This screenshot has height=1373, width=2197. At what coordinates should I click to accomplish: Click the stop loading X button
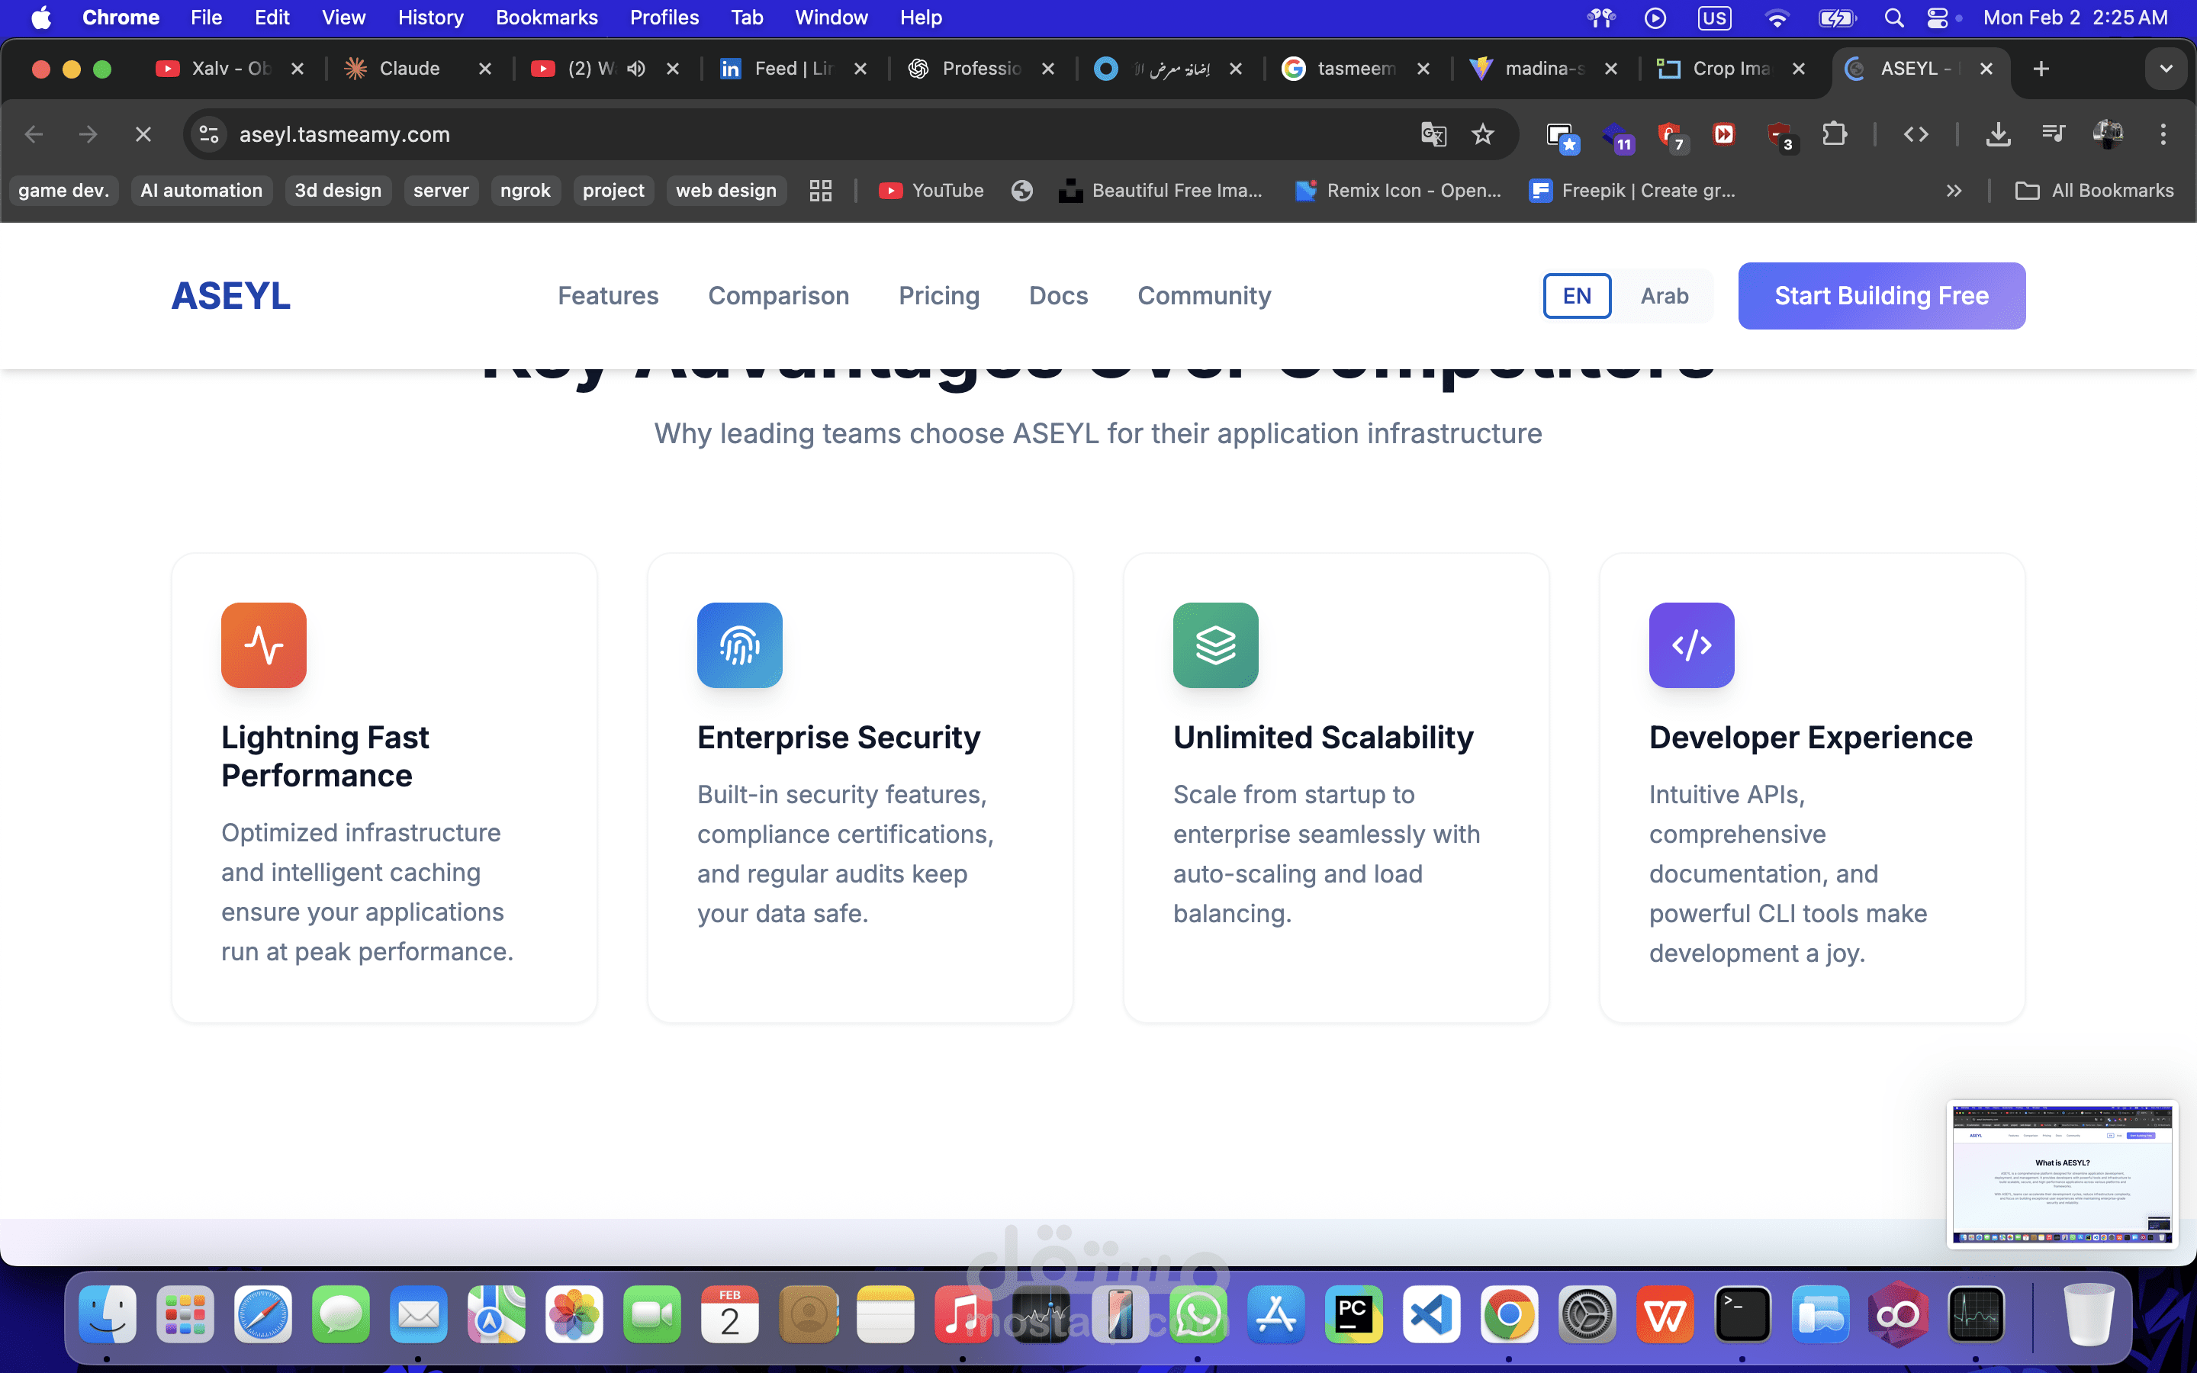pyautogui.click(x=143, y=134)
